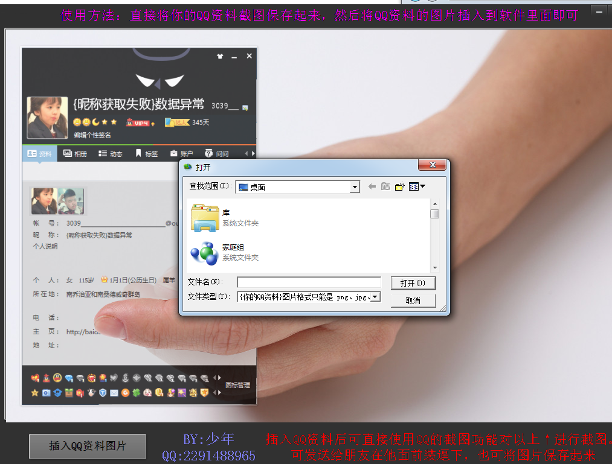Click the tab scroll right arrow in QQ profile
The height and width of the screenshot is (464, 612).
pyautogui.click(x=253, y=154)
